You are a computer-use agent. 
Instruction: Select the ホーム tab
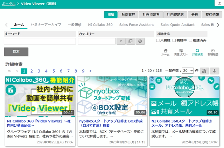tap(19, 25)
